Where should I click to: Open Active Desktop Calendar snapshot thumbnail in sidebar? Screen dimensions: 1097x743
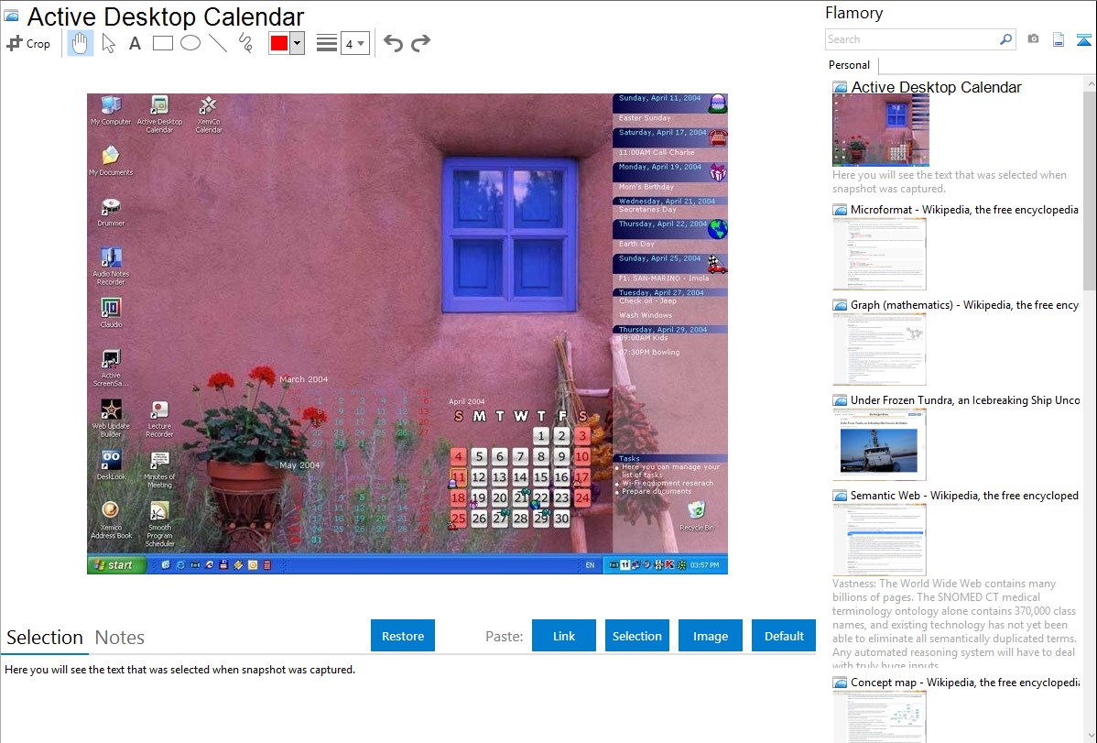coord(881,130)
